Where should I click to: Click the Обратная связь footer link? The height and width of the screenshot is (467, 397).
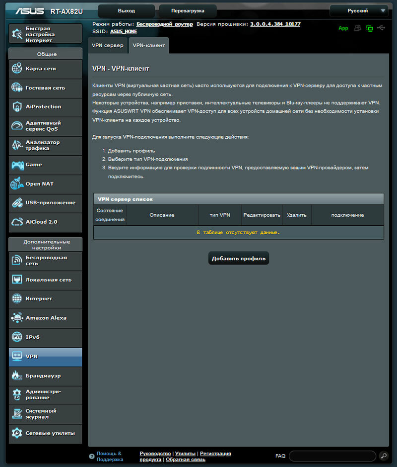[186, 460]
